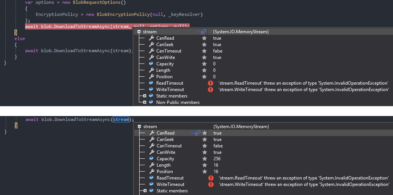Click the EncryptionPolicy property in the code
Screen dimensions: 393x195
(x=57, y=14)
